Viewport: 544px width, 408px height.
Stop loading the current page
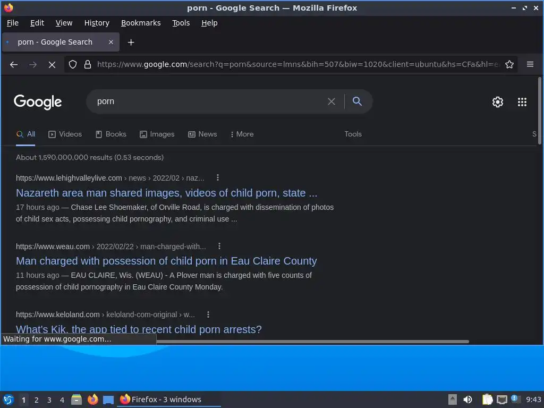(52, 64)
